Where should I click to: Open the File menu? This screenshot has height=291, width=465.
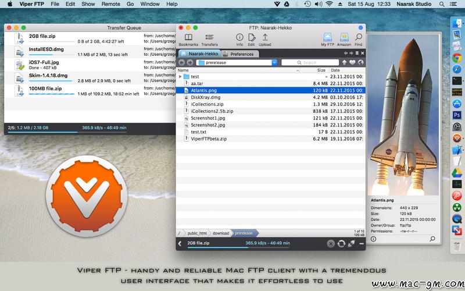(x=55, y=4)
